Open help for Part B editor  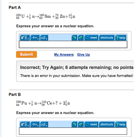pos(121,124)
